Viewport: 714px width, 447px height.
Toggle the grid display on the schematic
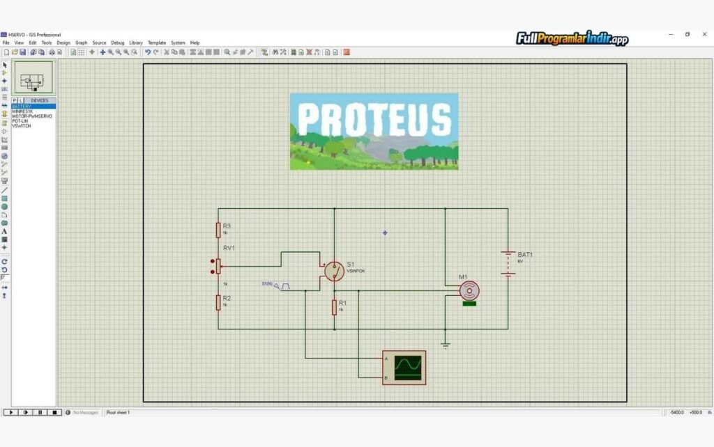pyautogui.click(x=82, y=50)
